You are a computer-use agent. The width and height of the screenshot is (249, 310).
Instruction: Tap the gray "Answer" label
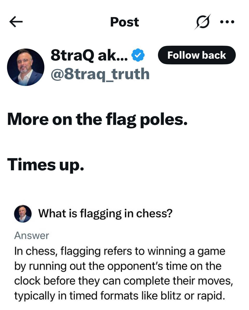(x=32, y=235)
